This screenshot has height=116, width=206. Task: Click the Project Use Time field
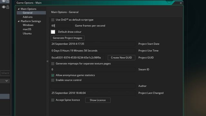point(93,51)
